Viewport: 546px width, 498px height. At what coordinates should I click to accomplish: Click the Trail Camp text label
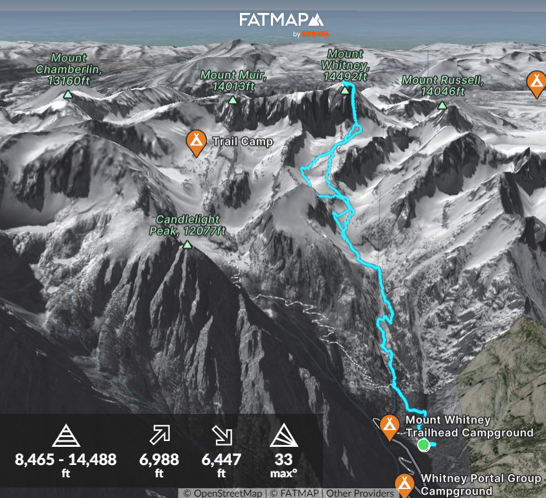pyautogui.click(x=243, y=142)
